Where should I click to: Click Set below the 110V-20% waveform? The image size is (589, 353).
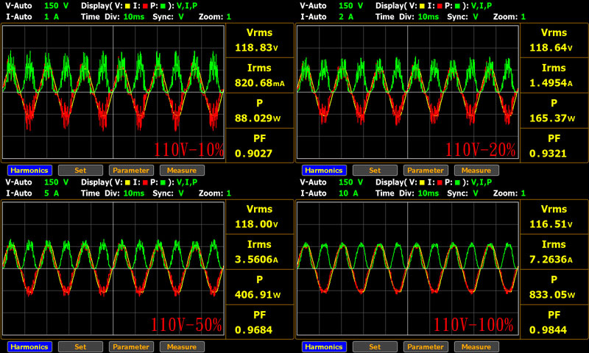(375, 171)
